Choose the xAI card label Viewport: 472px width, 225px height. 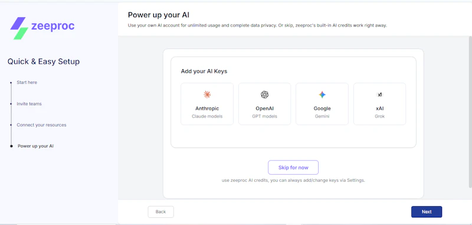(x=379, y=109)
